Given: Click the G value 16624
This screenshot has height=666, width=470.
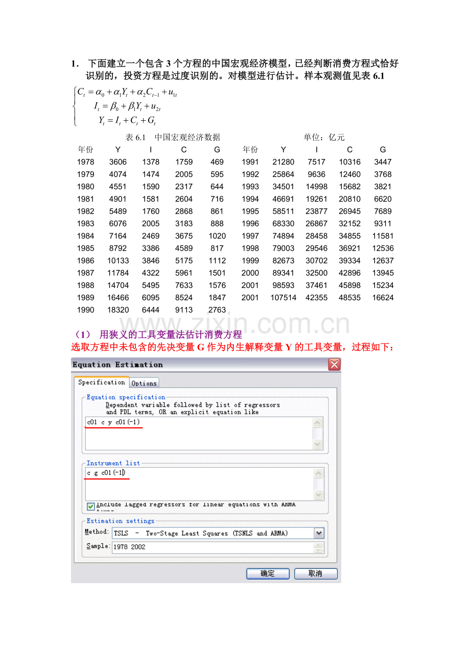Looking at the screenshot, I should click(383, 297).
